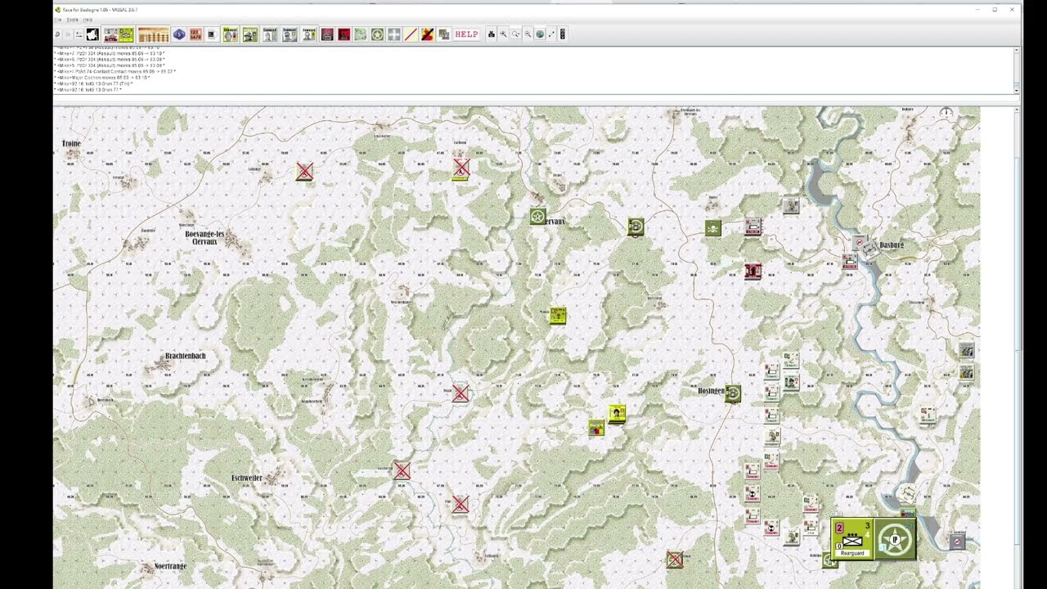Click the Boevange-les-Clervaux town label

[x=204, y=238]
